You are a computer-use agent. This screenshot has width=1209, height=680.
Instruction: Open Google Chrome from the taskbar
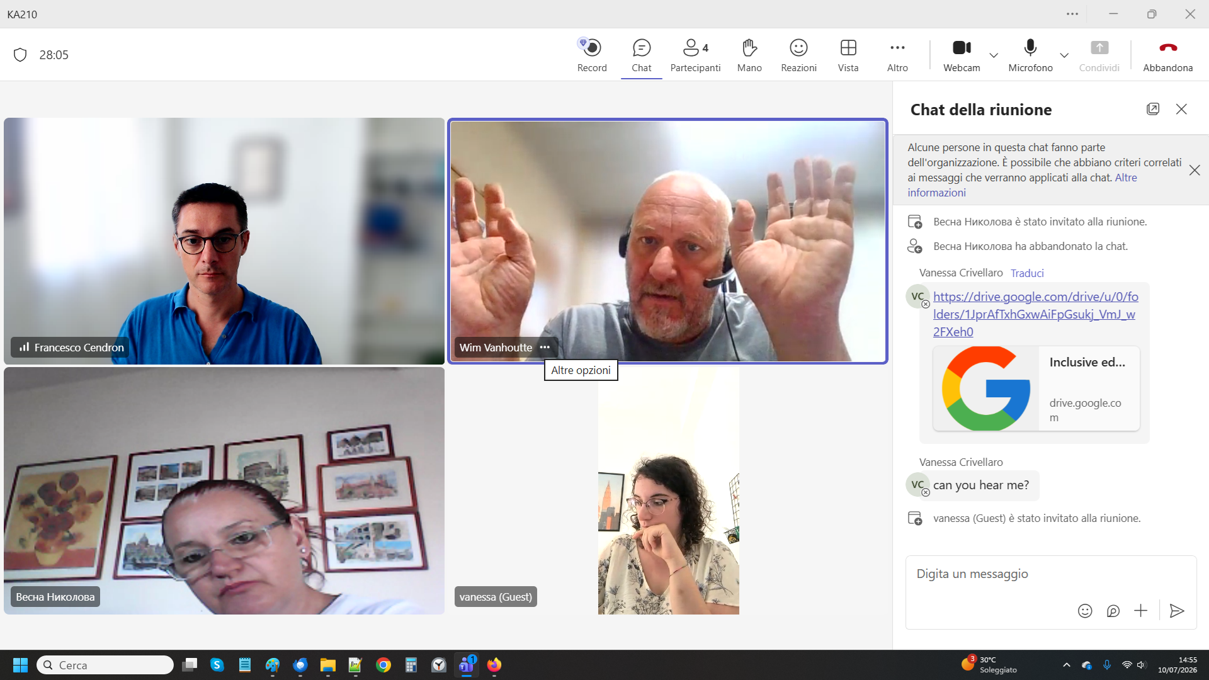(x=383, y=665)
